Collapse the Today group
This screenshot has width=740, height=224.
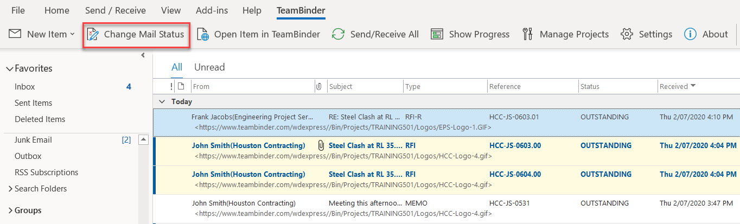pos(161,101)
